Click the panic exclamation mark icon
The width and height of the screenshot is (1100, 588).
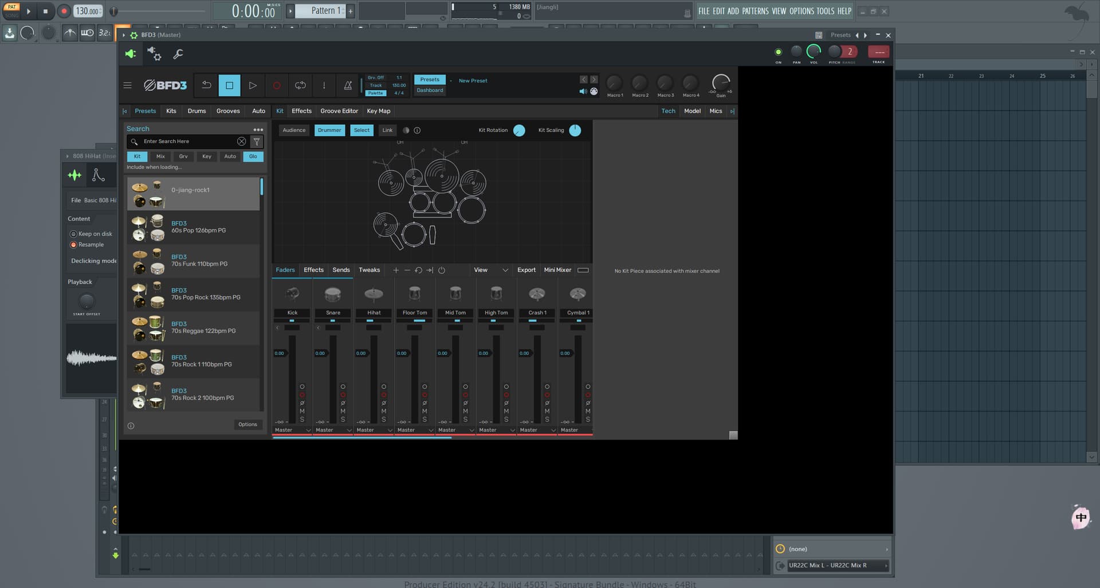pos(324,85)
